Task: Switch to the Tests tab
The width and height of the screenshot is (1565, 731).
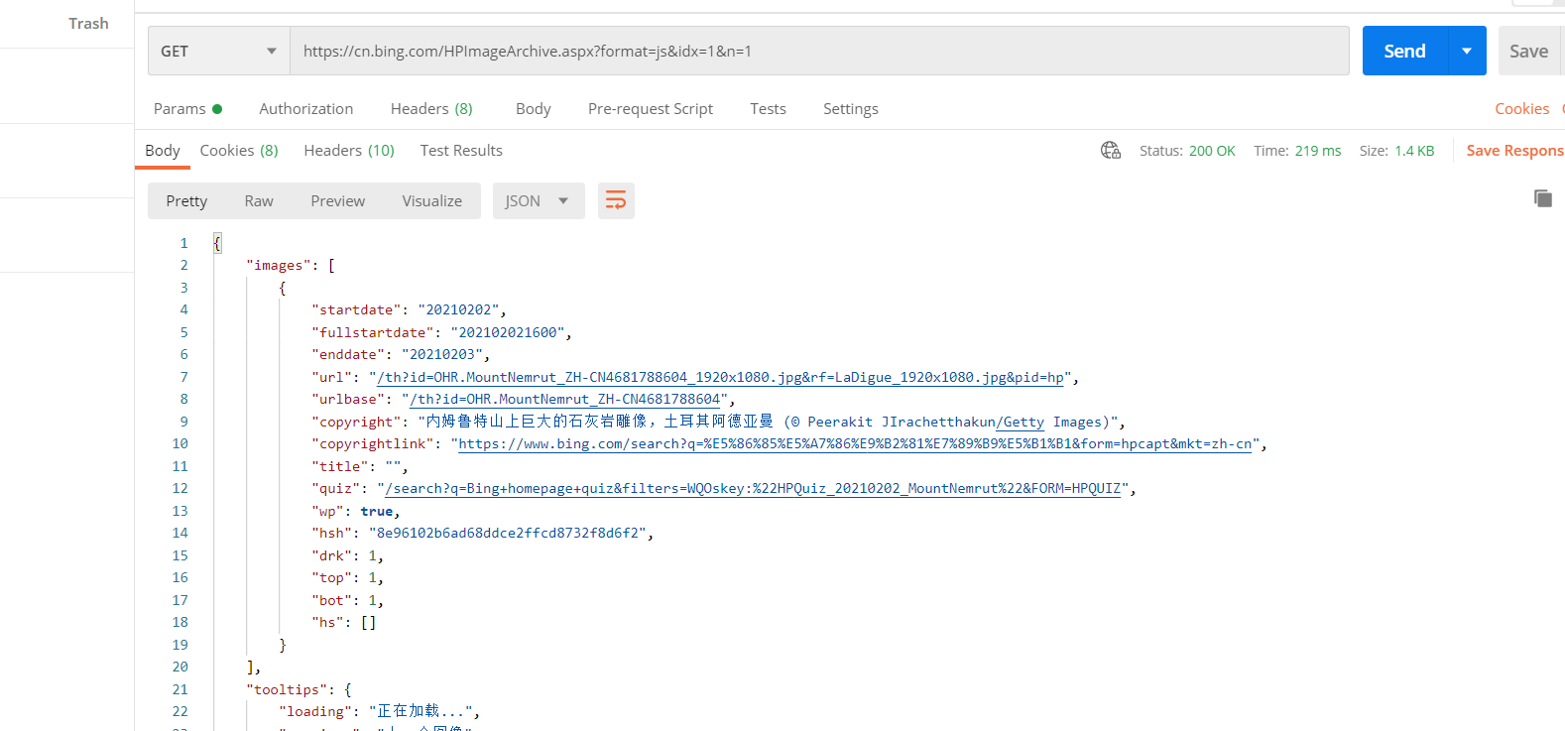Action: (768, 109)
